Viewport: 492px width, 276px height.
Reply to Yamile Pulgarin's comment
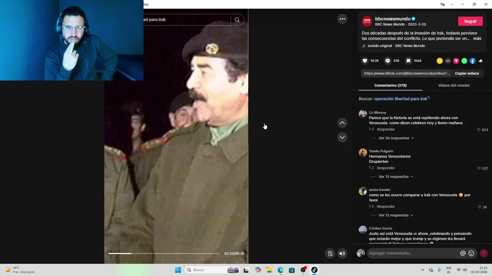tap(386, 168)
